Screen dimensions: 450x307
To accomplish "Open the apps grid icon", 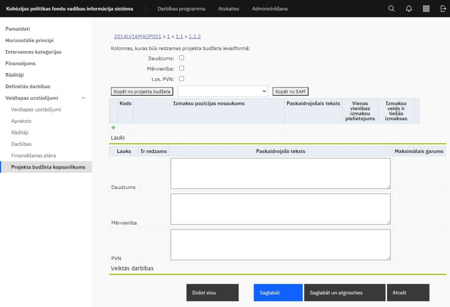I will pyautogui.click(x=426, y=9).
